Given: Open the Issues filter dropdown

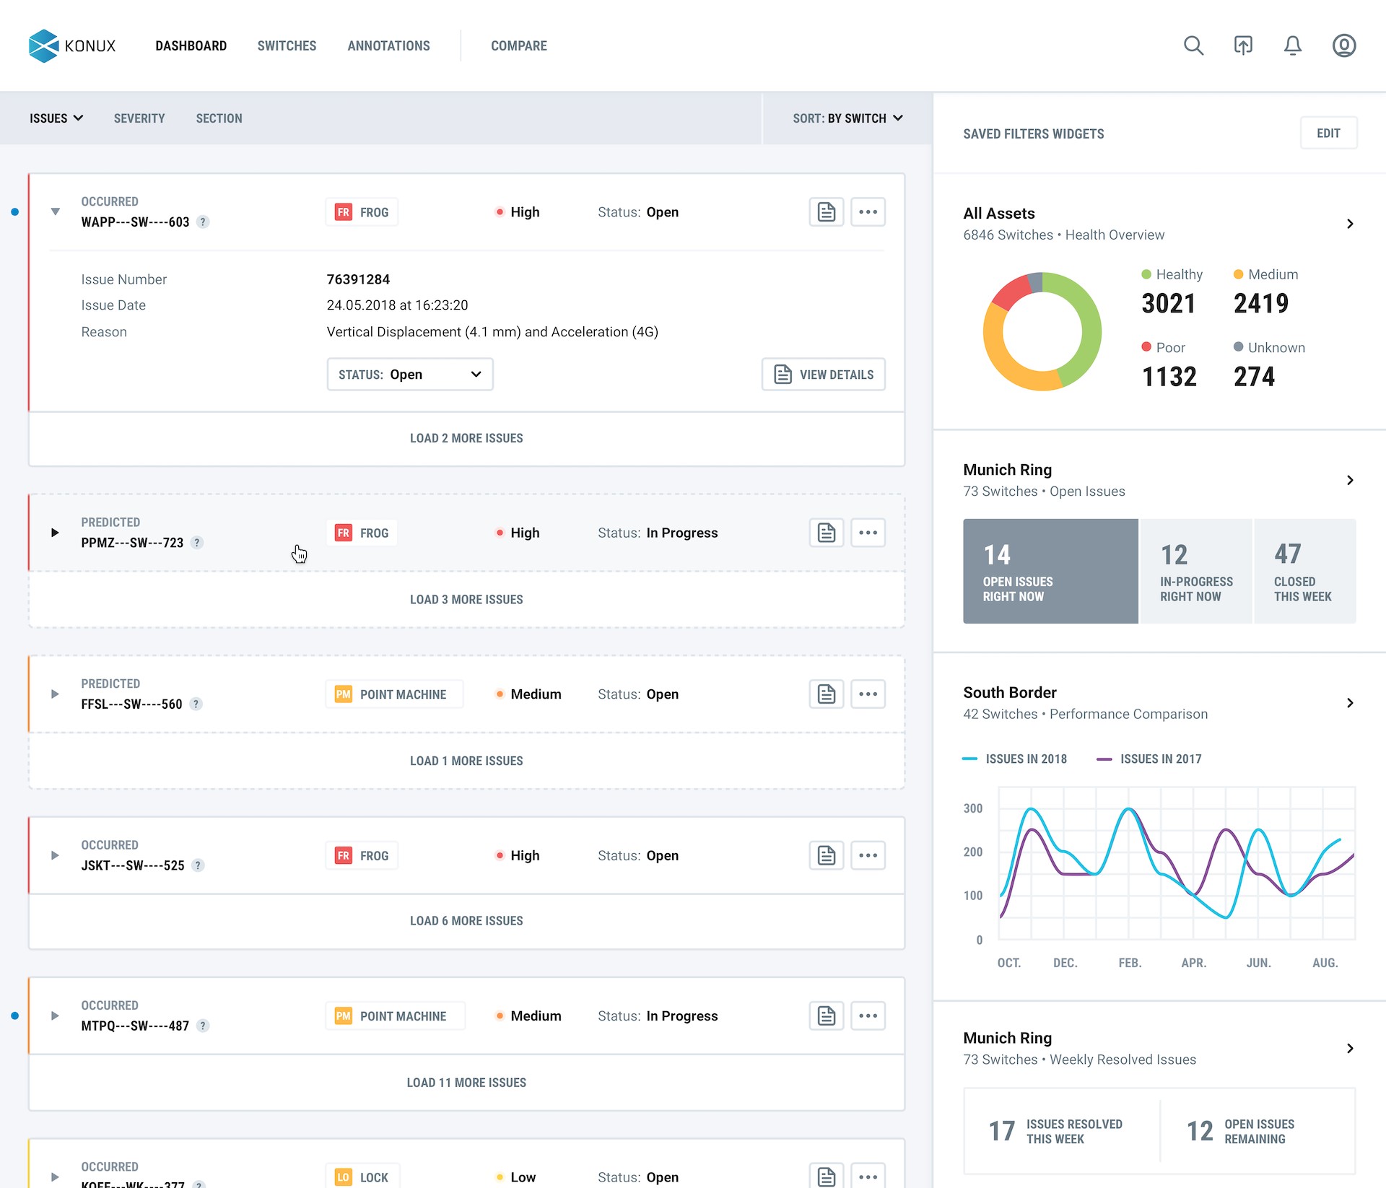Looking at the screenshot, I should click(x=56, y=118).
